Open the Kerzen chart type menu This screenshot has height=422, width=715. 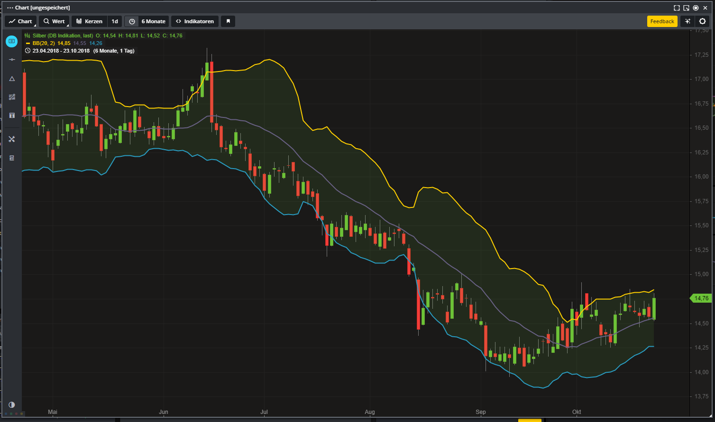(x=89, y=21)
